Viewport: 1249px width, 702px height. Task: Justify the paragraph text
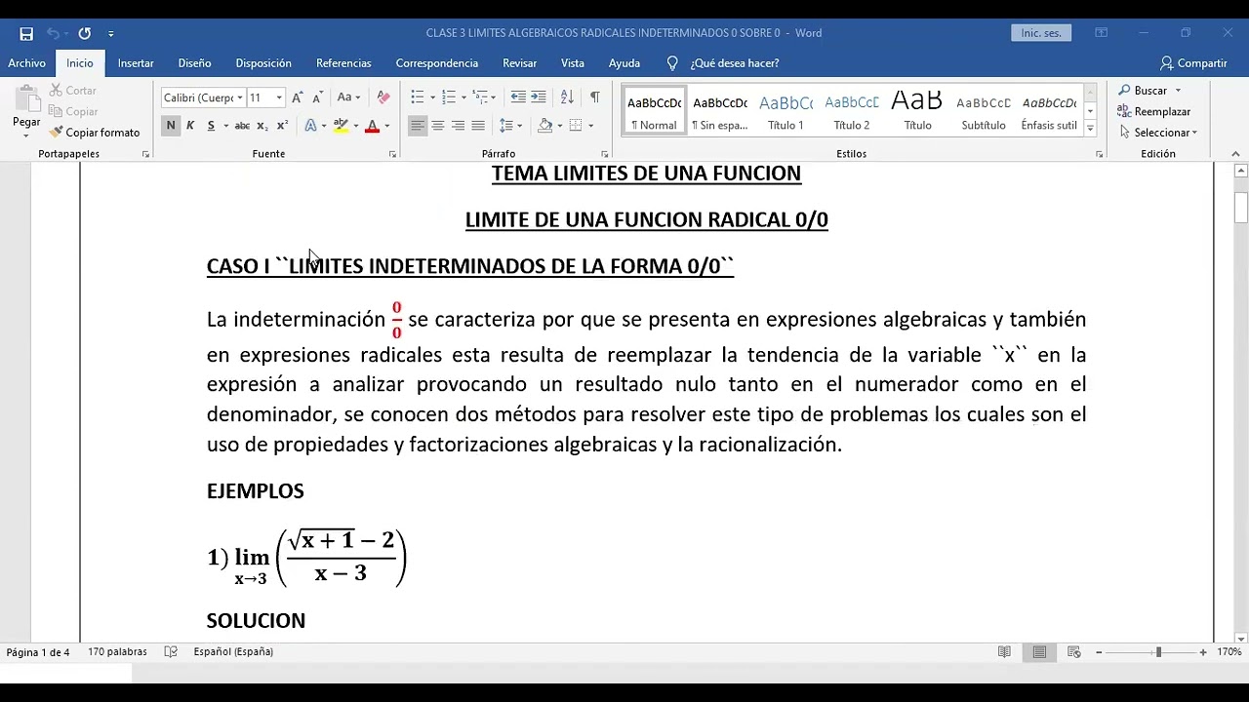[478, 126]
